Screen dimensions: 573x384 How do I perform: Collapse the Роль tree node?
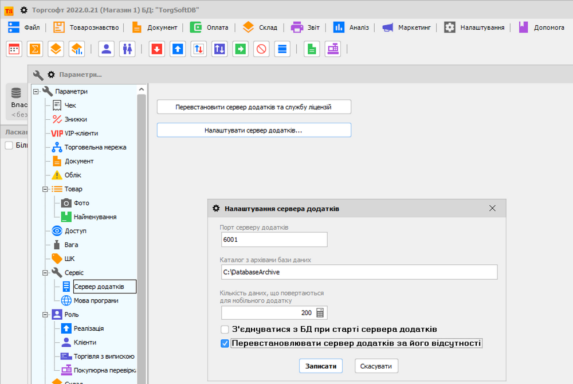coord(45,315)
